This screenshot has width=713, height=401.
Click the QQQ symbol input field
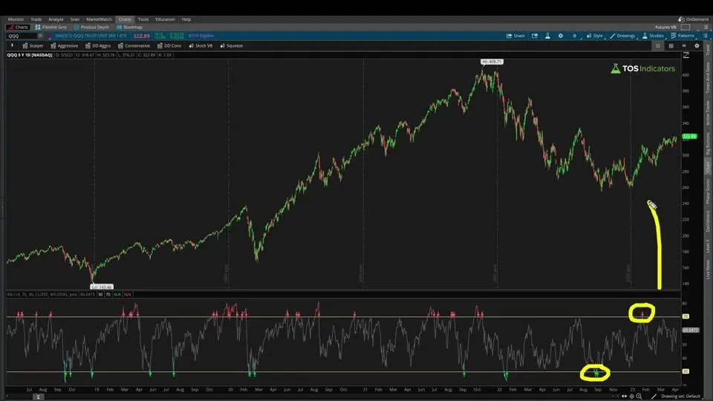(x=21, y=36)
